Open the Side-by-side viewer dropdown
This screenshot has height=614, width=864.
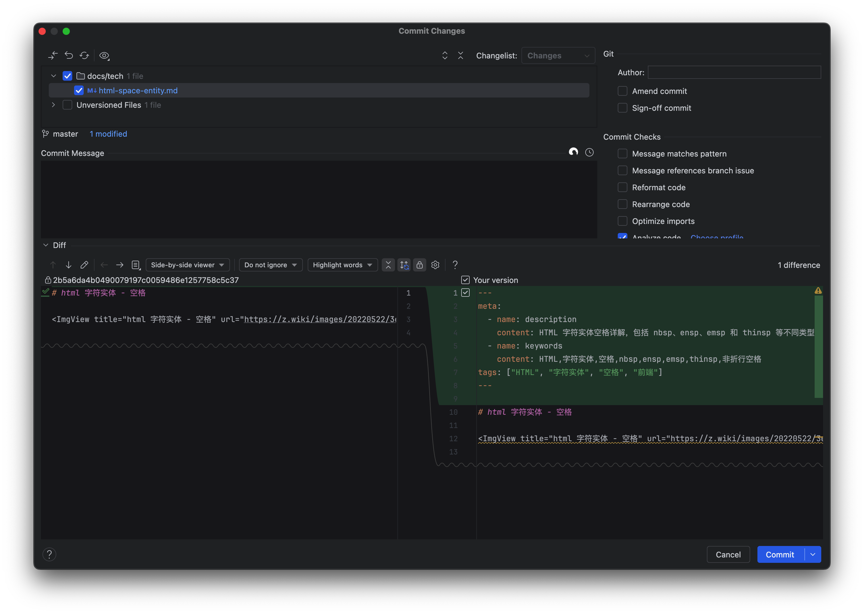(x=188, y=265)
